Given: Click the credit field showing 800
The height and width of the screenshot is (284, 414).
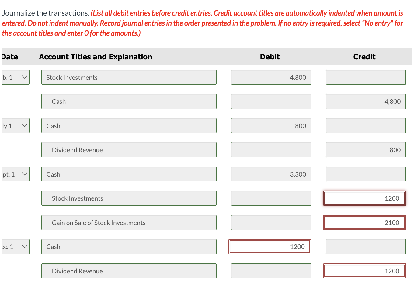Looking at the screenshot, I should point(366,150).
